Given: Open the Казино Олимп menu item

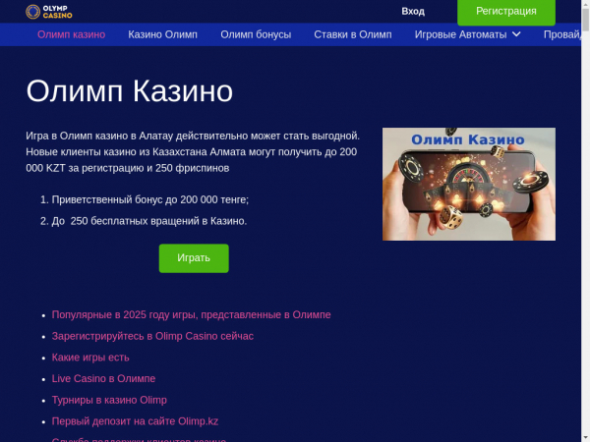Looking at the screenshot, I should [x=162, y=34].
